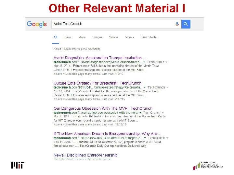This screenshot has width=234, height=175.
Task: Click the techcrunch.com avoid-stagnation URL text
Action: click(x=98, y=62)
